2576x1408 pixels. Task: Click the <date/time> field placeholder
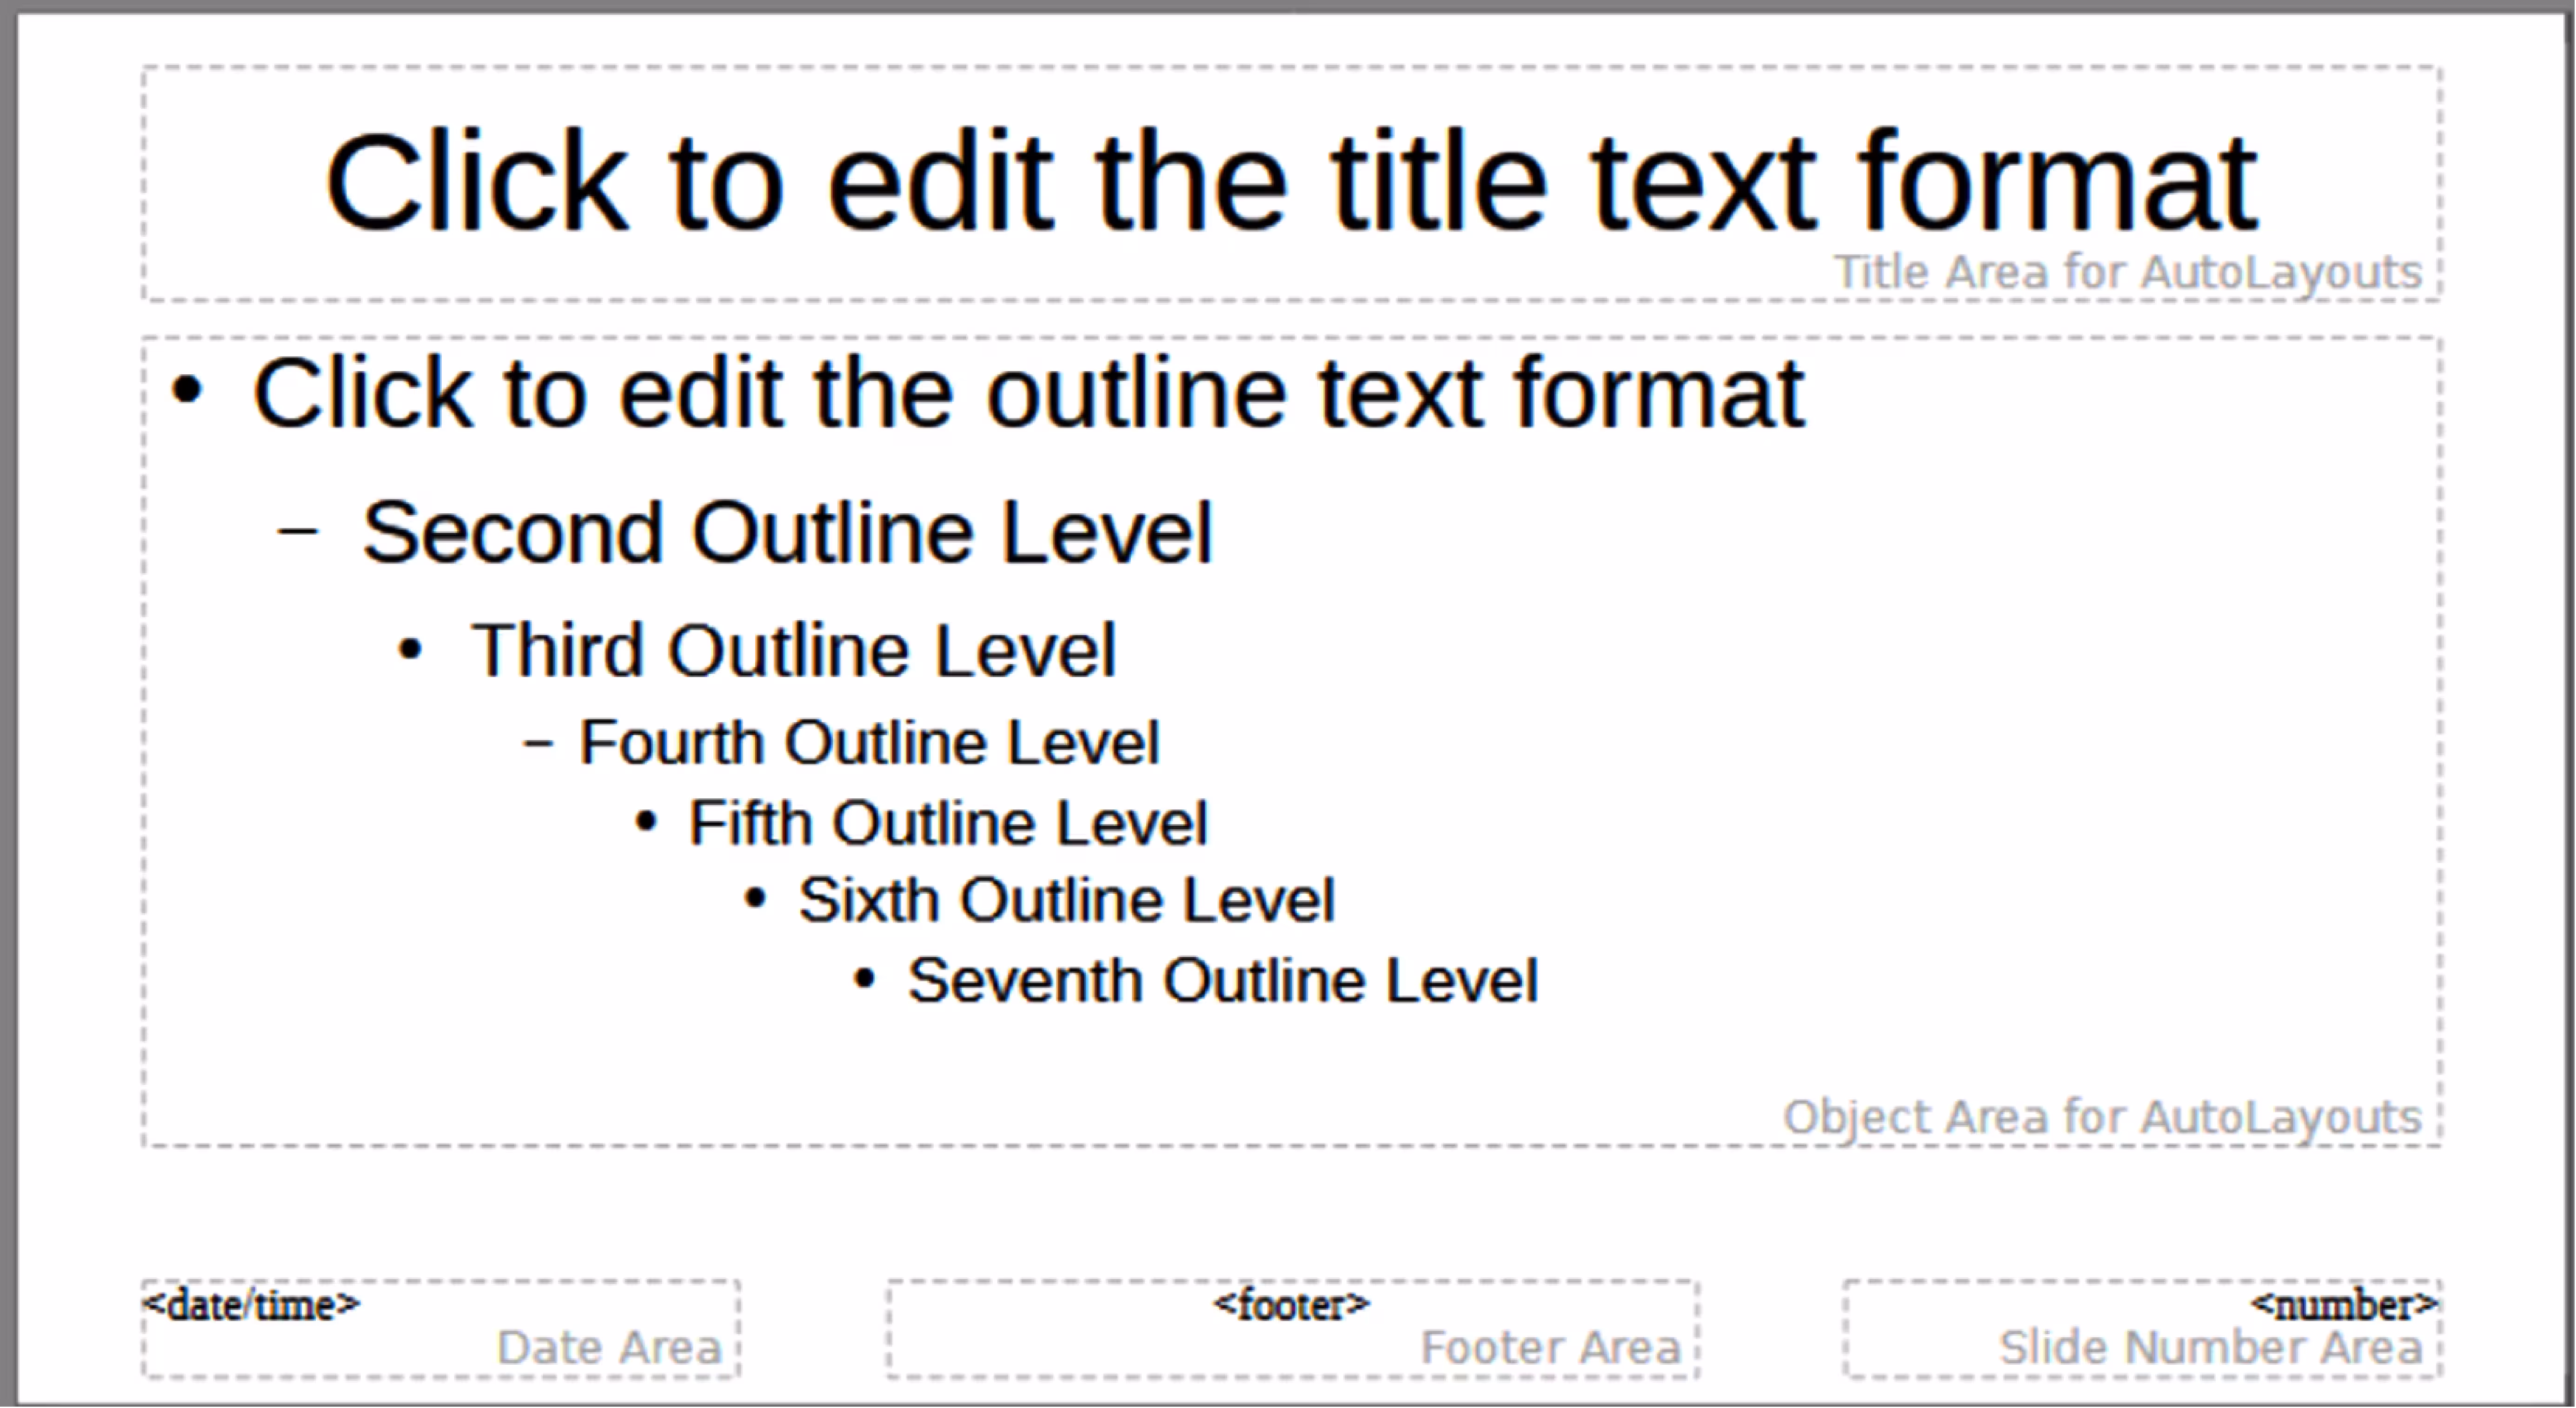250,1304
